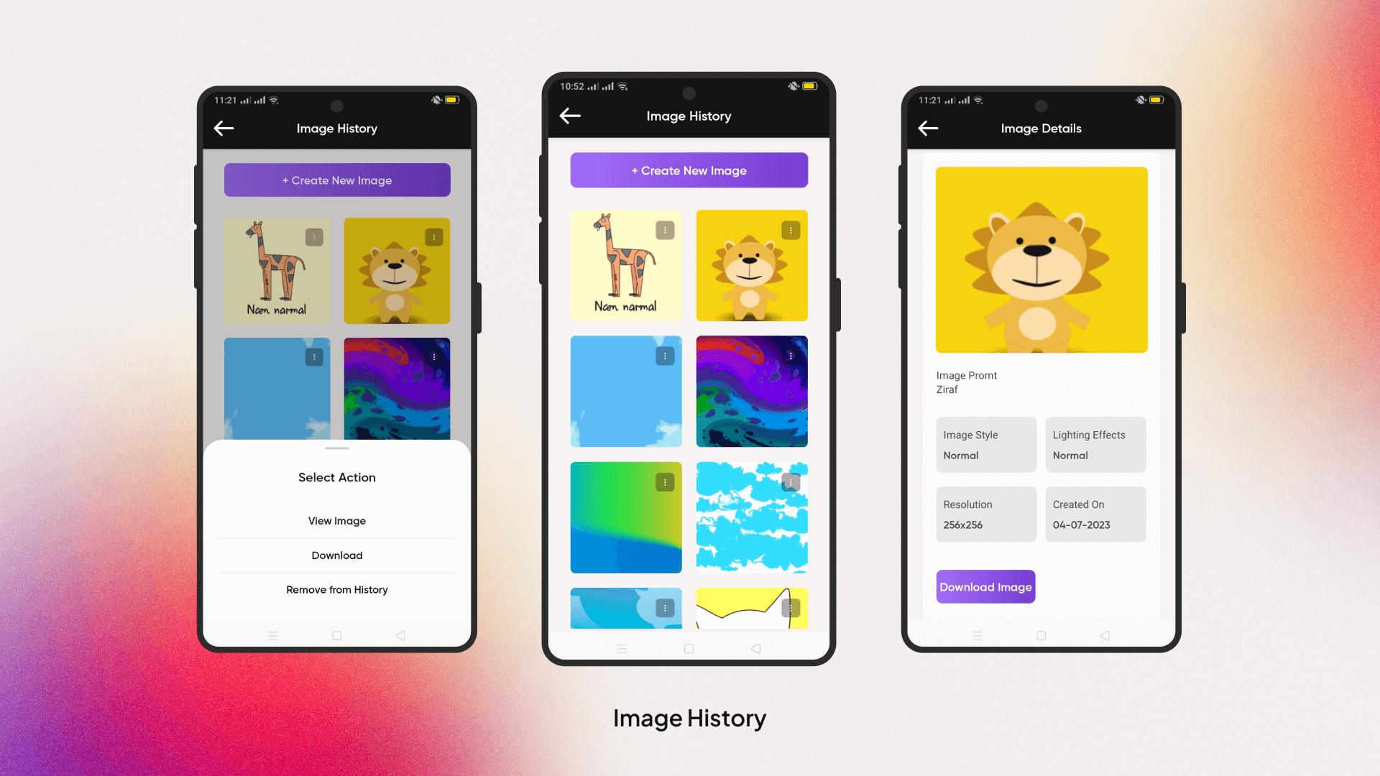The height and width of the screenshot is (776, 1380).
Task: Toggle visibility of Image Style Normal field
Action: click(985, 444)
